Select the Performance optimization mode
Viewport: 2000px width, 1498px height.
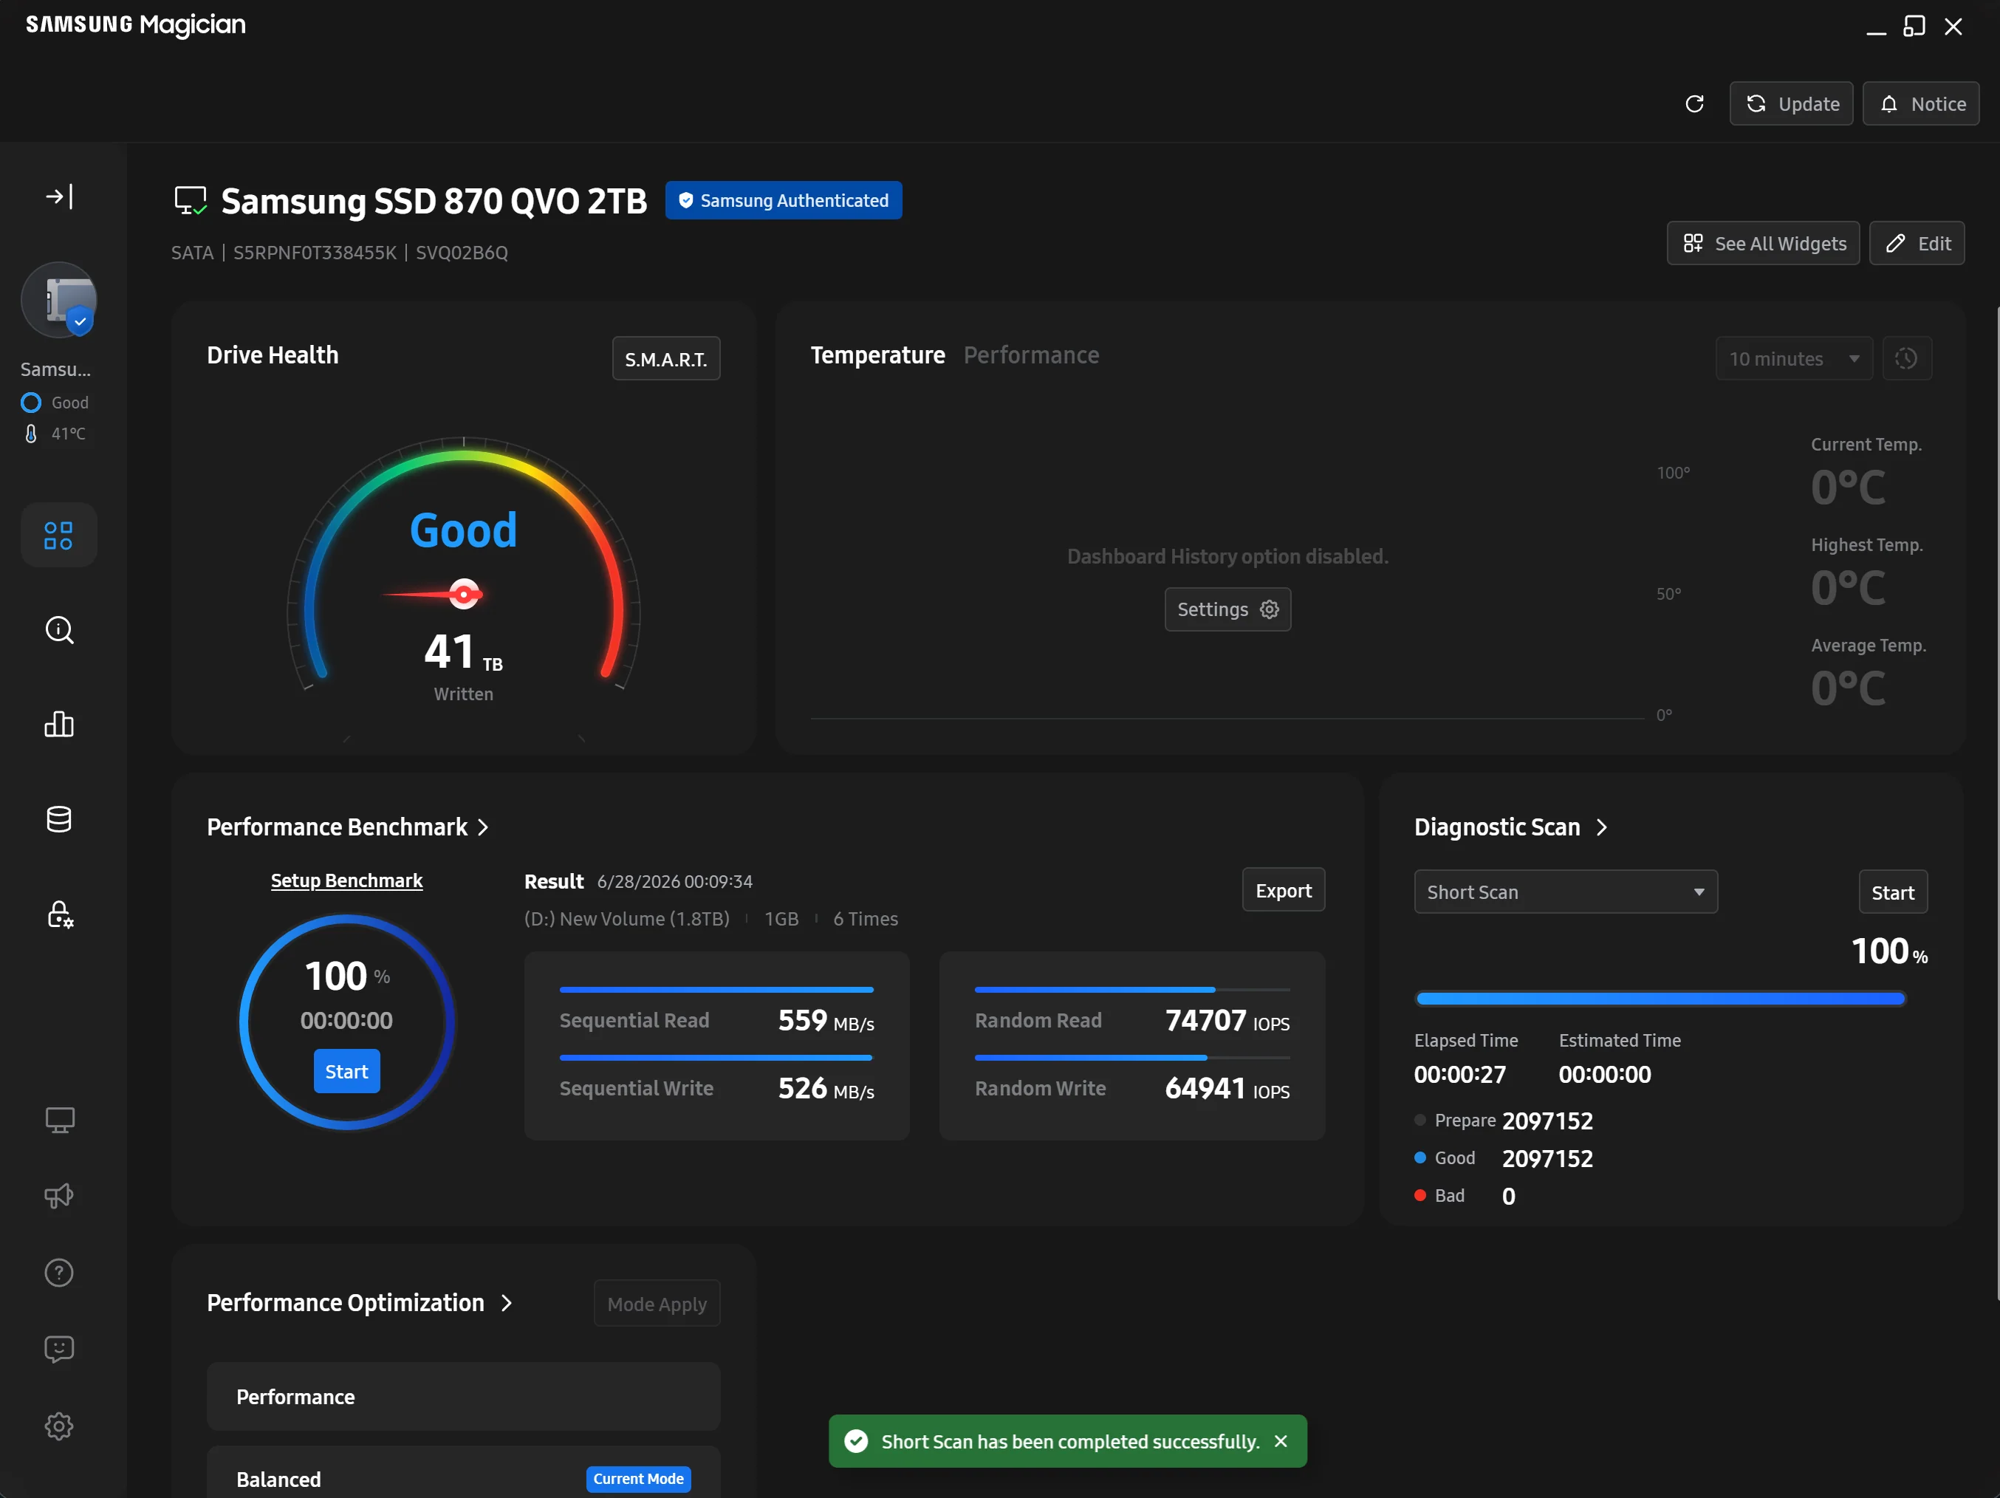[463, 1397]
